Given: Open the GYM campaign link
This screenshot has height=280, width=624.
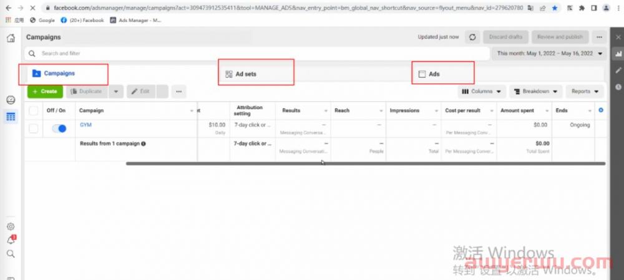Looking at the screenshot, I should point(85,125).
